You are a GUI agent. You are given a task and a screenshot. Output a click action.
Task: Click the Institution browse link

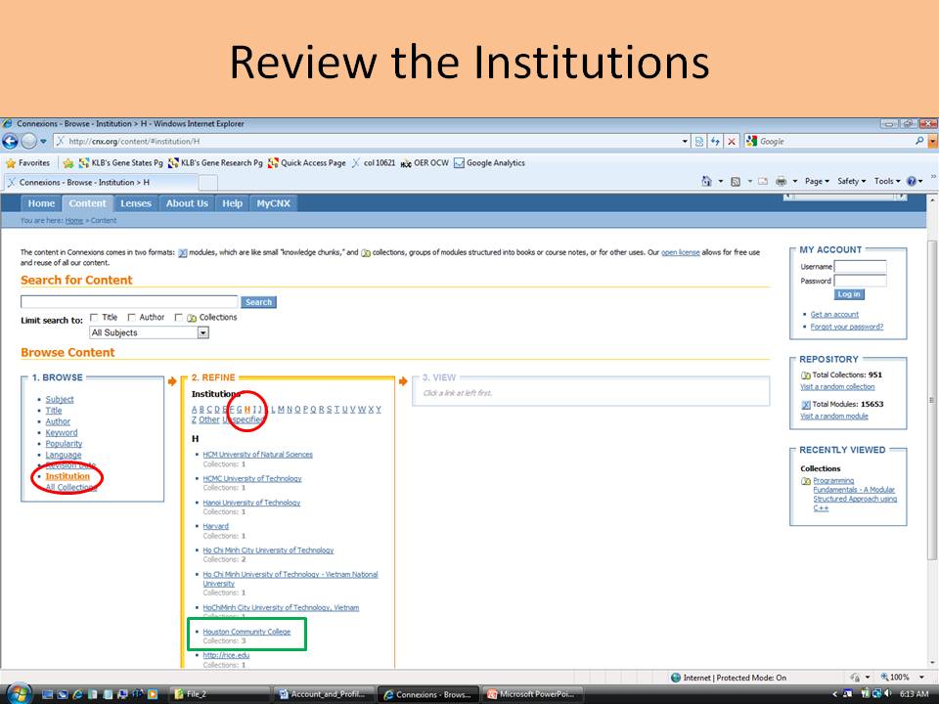click(67, 476)
